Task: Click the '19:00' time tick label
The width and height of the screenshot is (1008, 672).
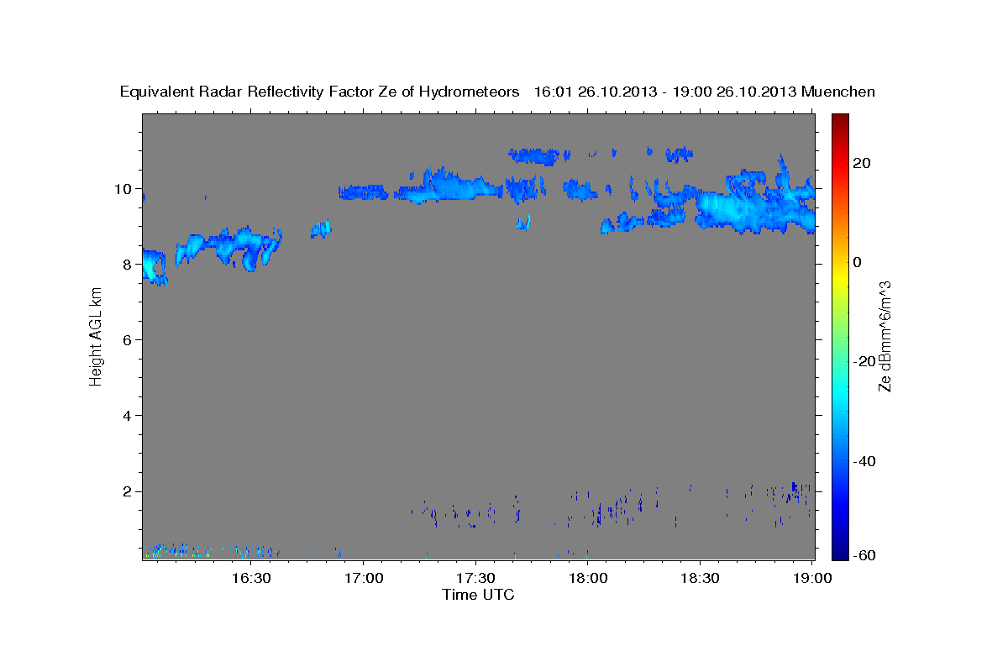Action: [813, 578]
